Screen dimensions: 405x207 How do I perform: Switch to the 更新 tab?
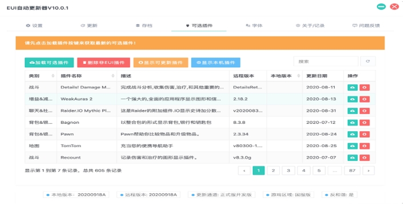click(x=89, y=26)
